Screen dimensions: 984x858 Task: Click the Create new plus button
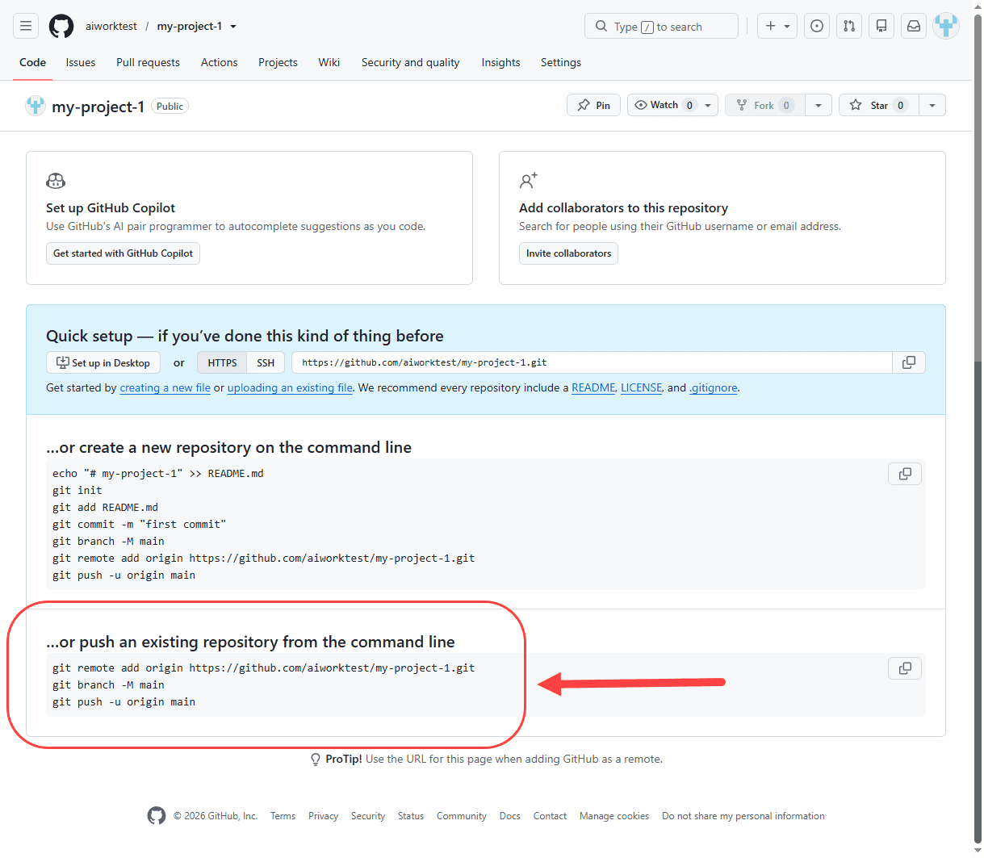(x=777, y=26)
